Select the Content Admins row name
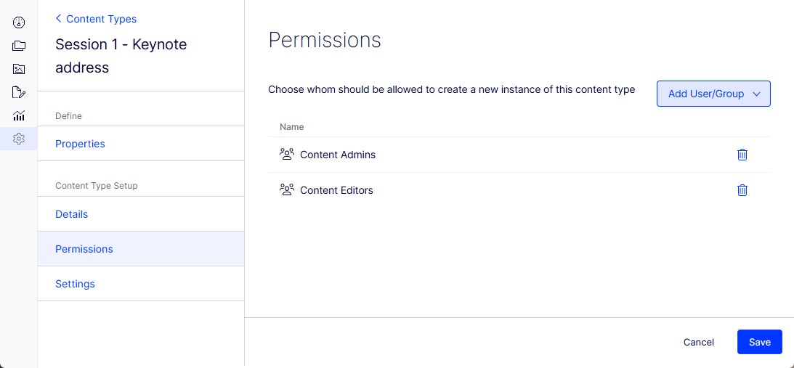 pos(338,155)
